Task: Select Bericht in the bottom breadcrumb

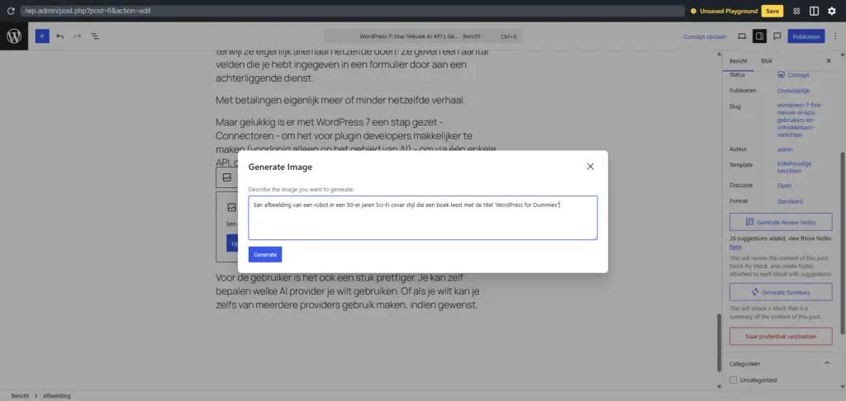Action: click(x=20, y=395)
